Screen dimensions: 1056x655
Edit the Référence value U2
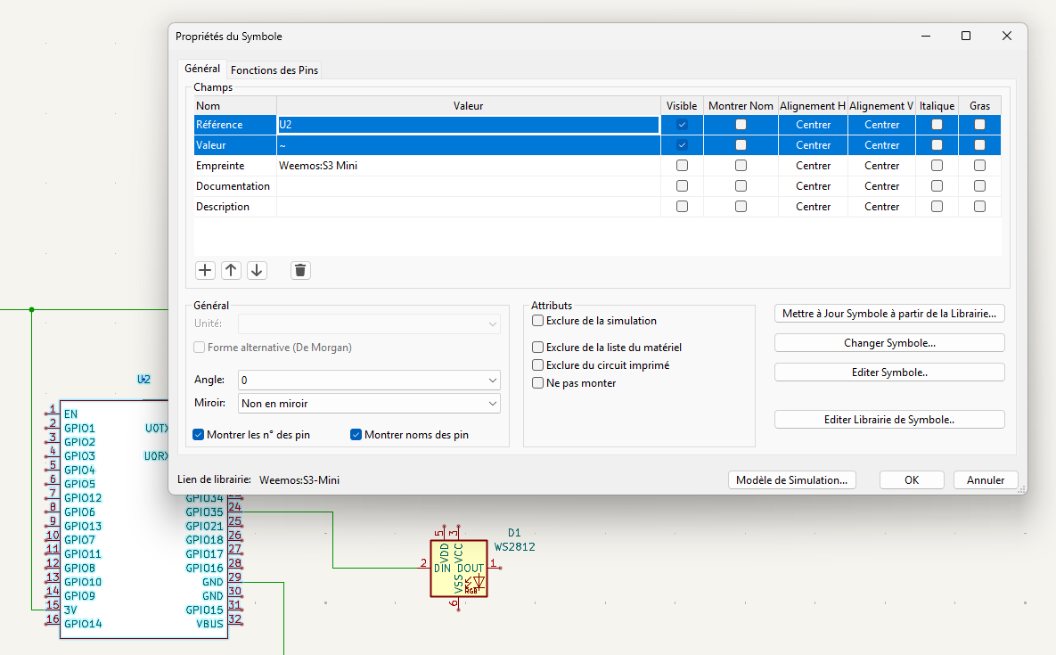(x=468, y=125)
